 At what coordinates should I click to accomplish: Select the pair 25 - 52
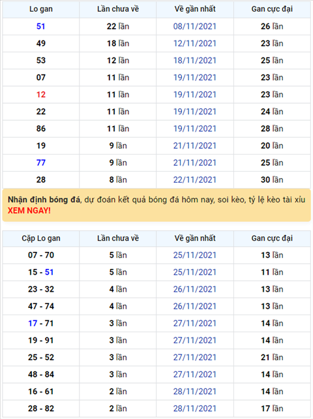coord(41,358)
